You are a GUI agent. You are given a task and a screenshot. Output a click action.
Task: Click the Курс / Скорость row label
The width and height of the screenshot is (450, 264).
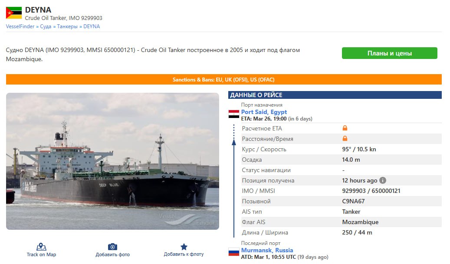[x=264, y=149]
